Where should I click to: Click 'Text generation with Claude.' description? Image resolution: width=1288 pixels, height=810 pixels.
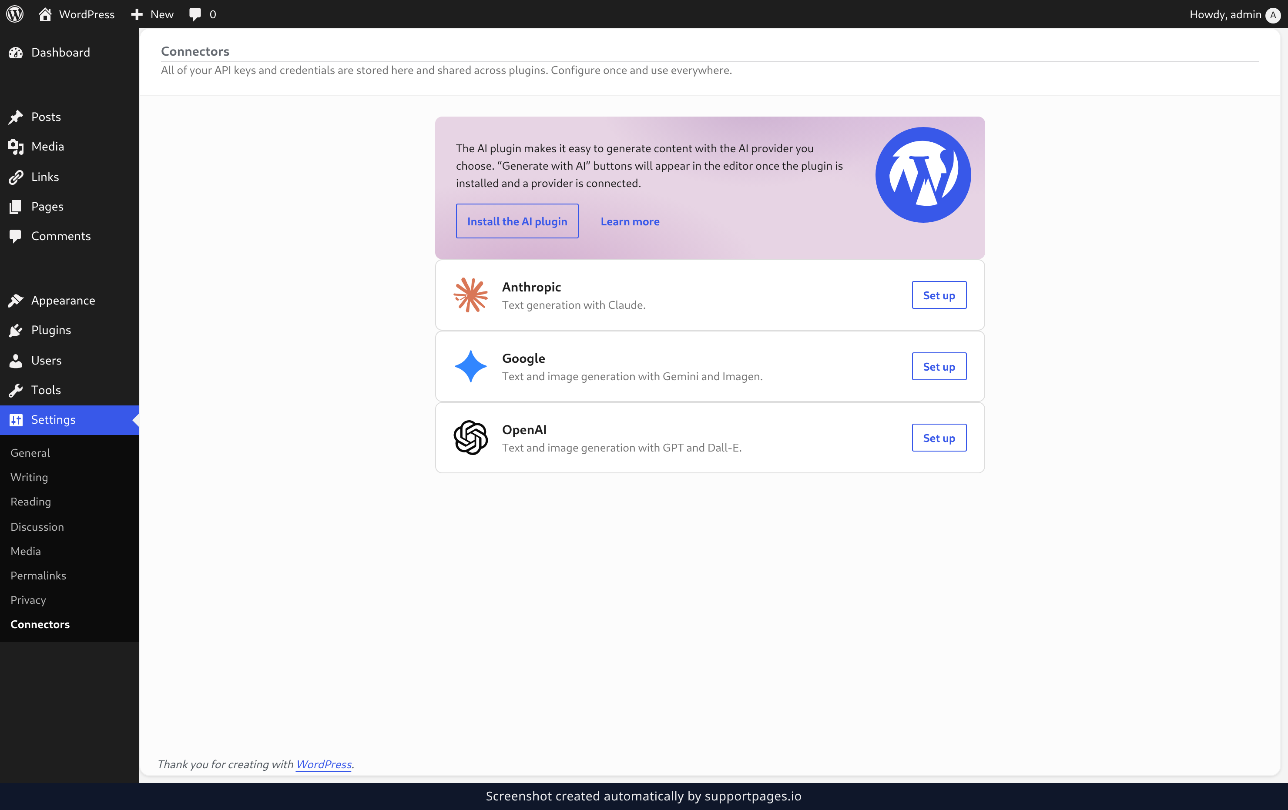coord(574,305)
